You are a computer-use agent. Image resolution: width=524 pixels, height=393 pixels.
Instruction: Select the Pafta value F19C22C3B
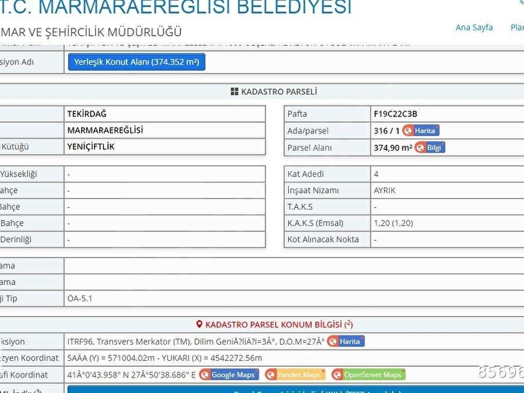(395, 114)
